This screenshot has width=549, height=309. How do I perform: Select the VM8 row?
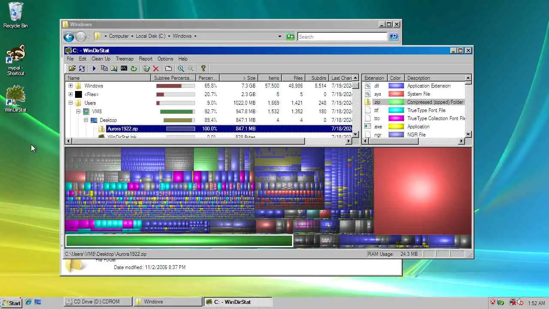209,112
